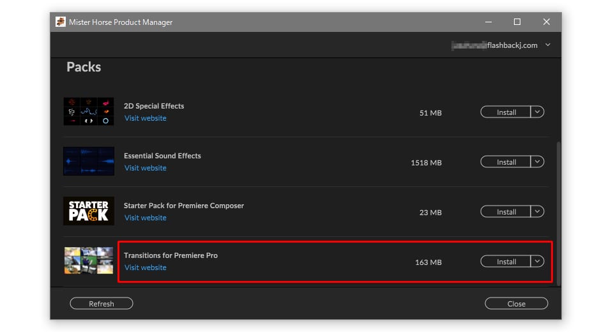The image size is (590, 332).
Task: Follow Visit website link under Starter Pack
Action: click(145, 218)
